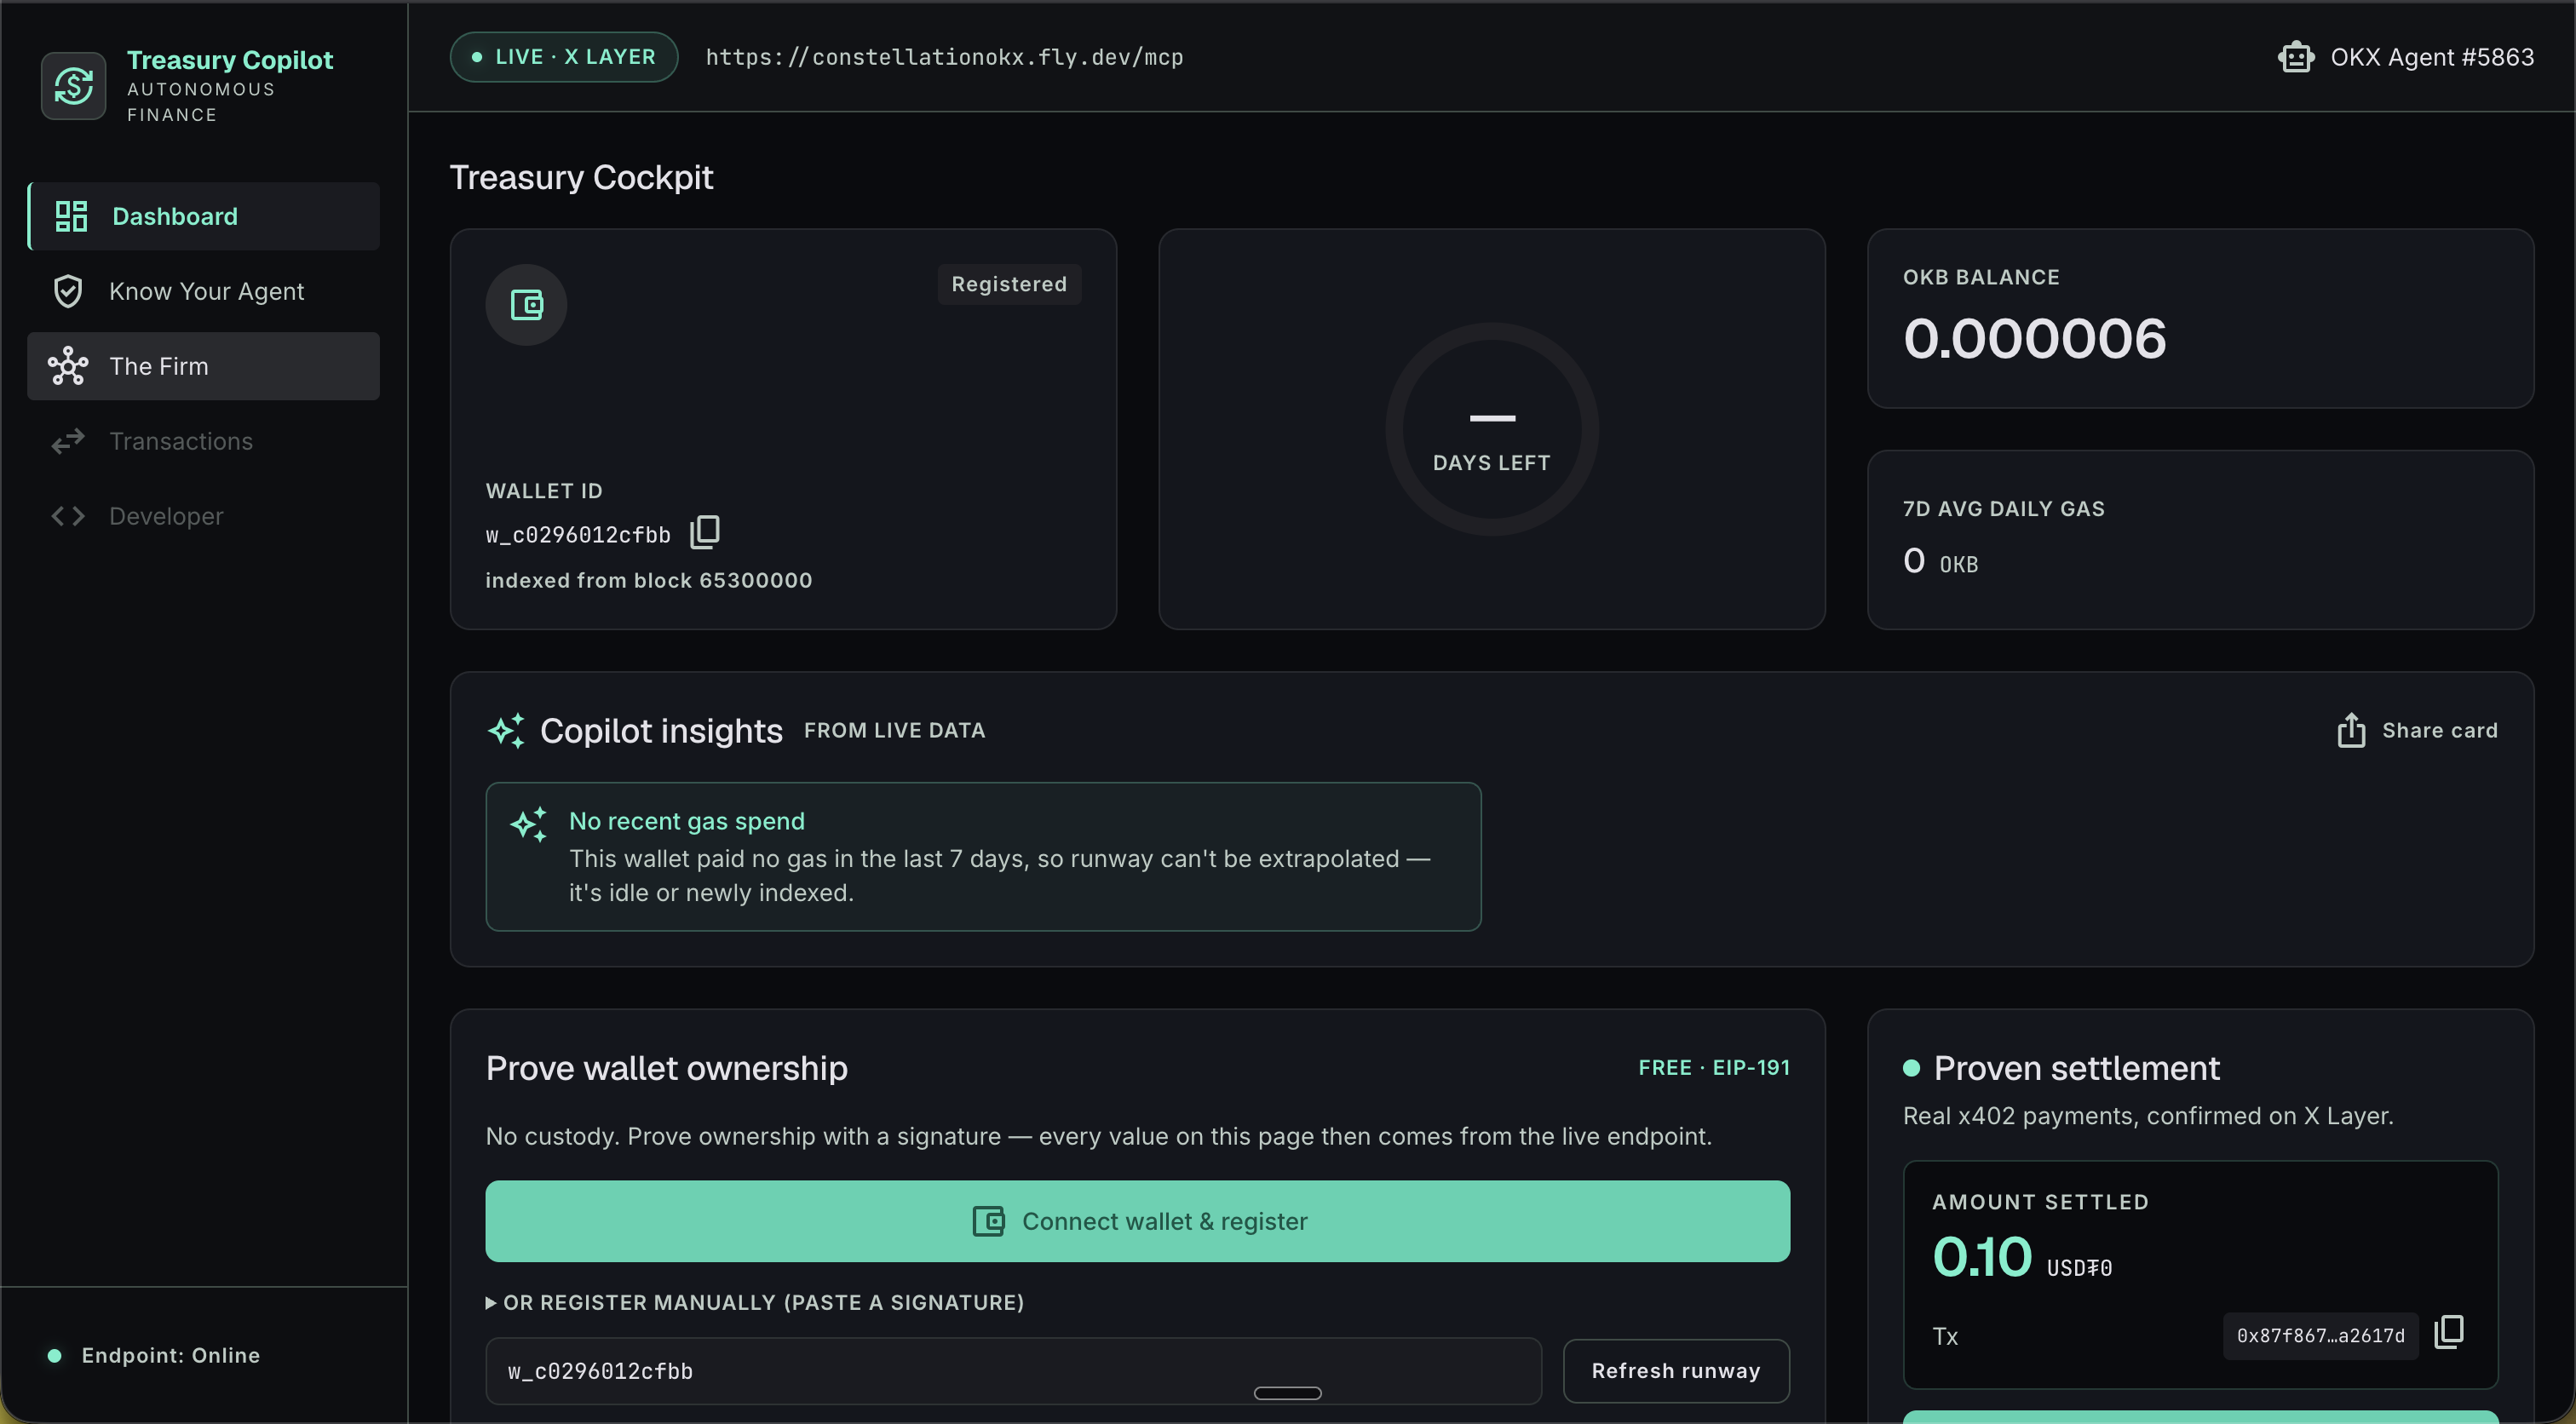The height and width of the screenshot is (1424, 2576).
Task: Open the Developer section
Action: pyautogui.click(x=204, y=516)
